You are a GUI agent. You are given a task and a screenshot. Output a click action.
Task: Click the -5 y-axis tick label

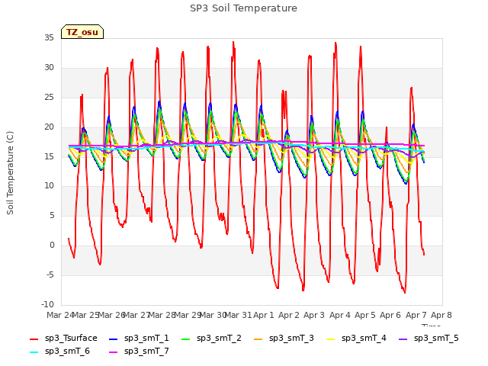50,274
